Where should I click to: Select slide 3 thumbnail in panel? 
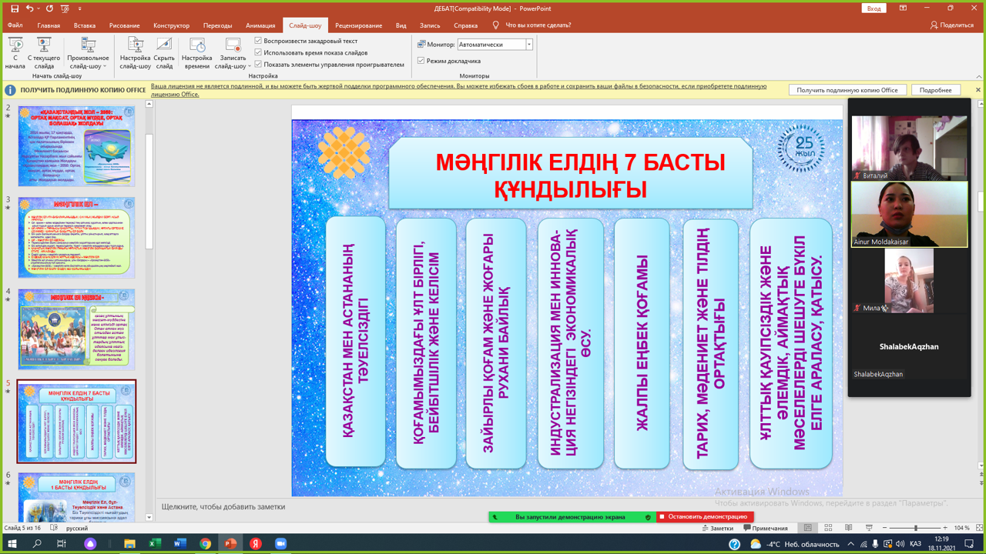tap(76, 237)
